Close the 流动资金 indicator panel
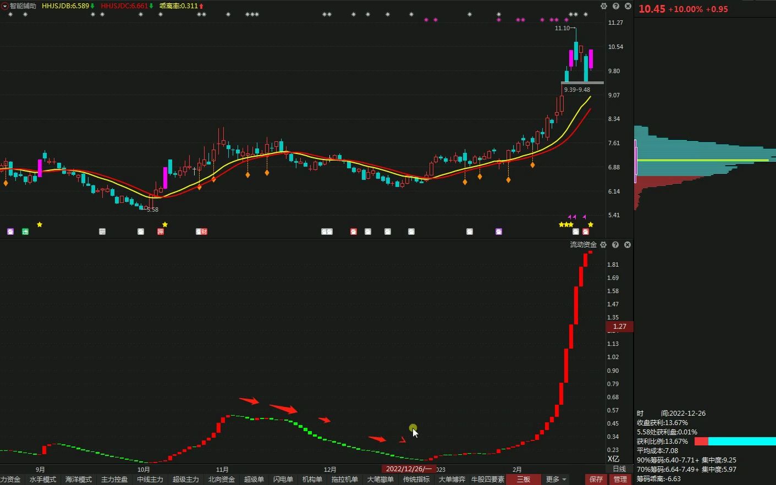Screen dimensions: 776x485 (x=628, y=245)
